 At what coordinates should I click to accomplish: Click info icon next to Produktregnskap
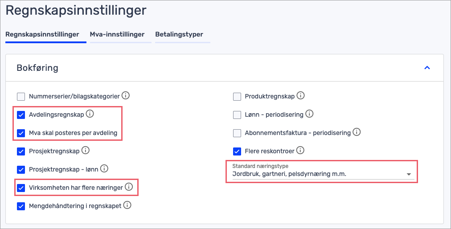(301, 95)
